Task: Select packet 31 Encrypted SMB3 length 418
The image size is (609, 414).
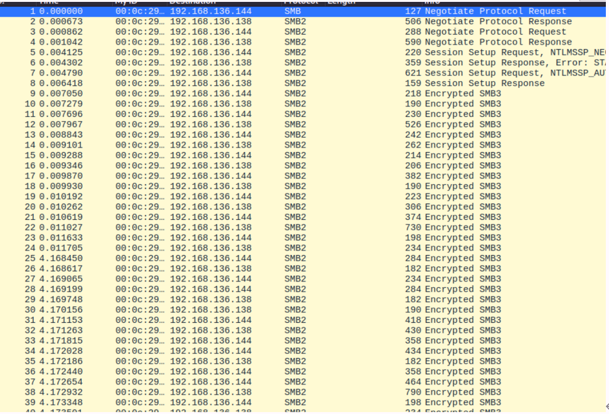Action: pos(303,320)
